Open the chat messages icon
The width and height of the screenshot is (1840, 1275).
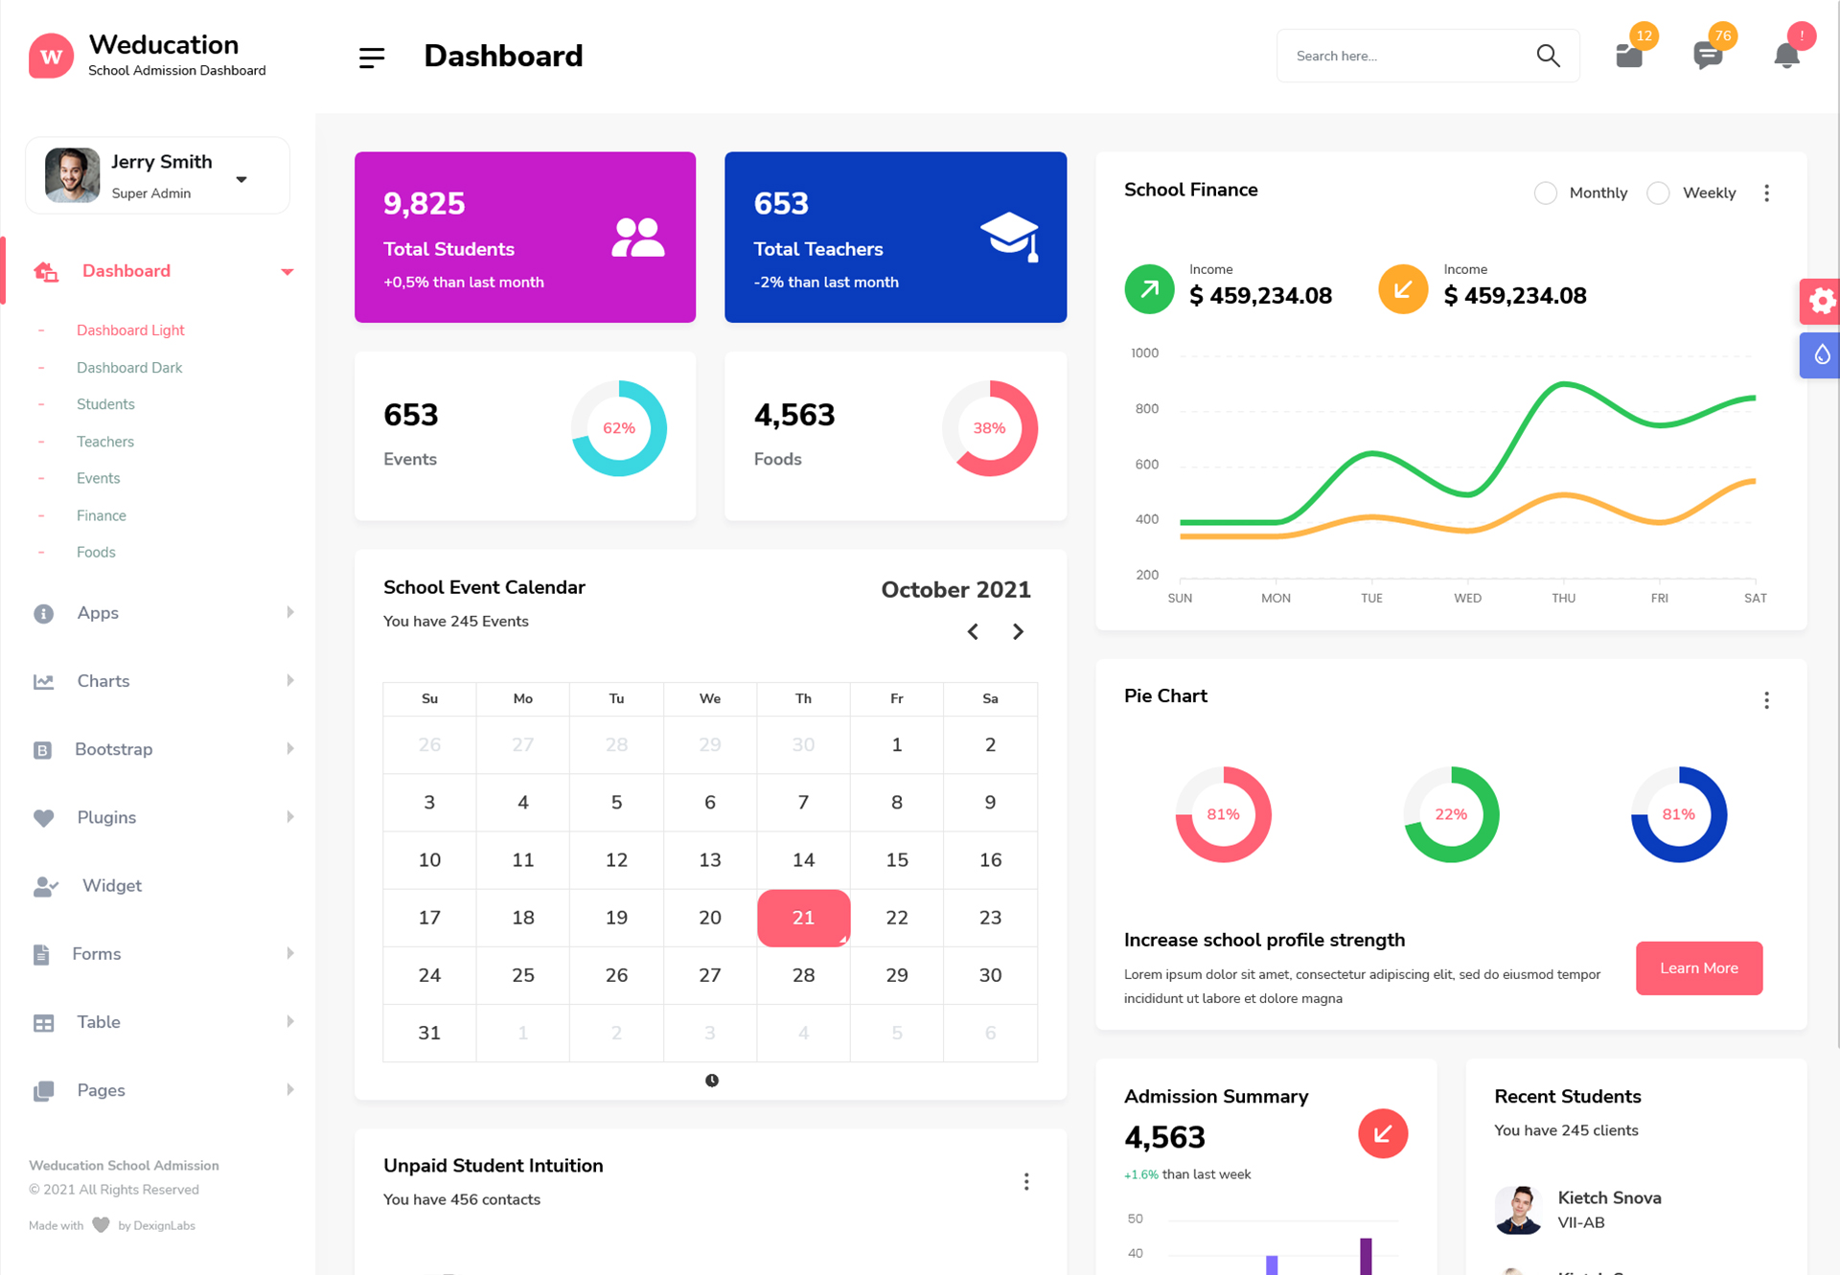1707,56
